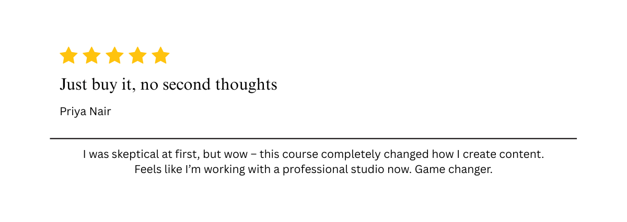Image resolution: width=627 pixels, height=222 pixels.
Task: Click the fifth rating star
Action: 160,55
